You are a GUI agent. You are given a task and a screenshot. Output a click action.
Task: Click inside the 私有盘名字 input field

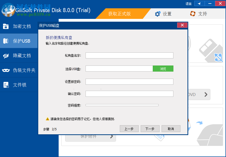pos(129,55)
